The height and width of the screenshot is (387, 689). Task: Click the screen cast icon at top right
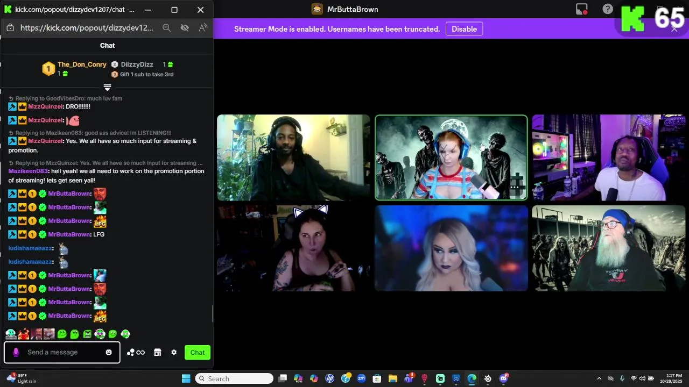pyautogui.click(x=582, y=9)
